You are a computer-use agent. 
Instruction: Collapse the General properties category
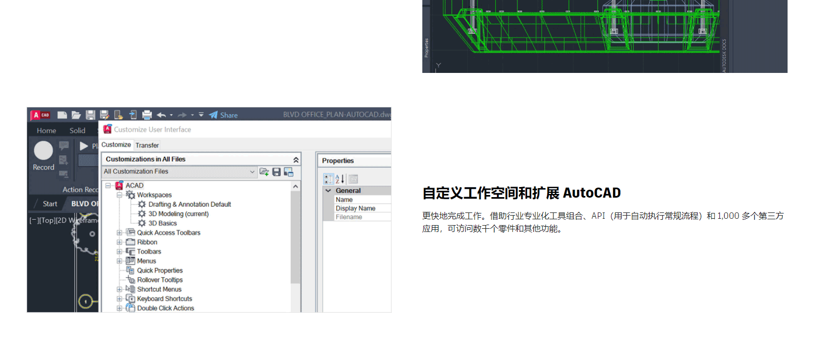(x=328, y=191)
